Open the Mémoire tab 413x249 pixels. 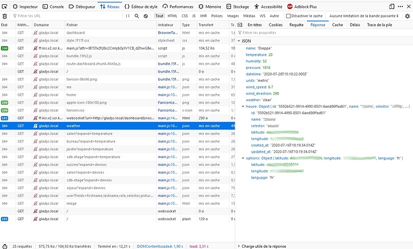coord(209,7)
